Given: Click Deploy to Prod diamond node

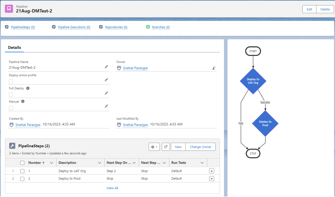Looking at the screenshot, I should (265, 123).
